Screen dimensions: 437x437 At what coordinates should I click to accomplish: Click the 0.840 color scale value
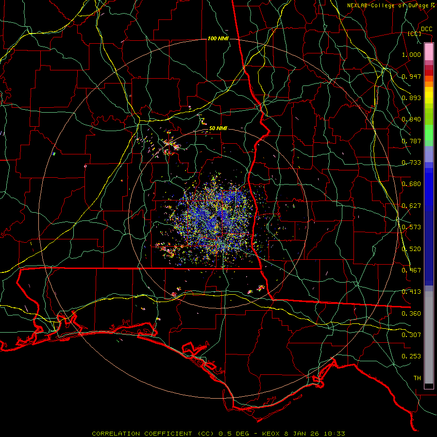point(411,119)
